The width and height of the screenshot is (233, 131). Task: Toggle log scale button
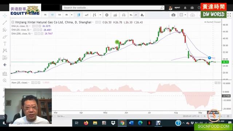coord(212,116)
